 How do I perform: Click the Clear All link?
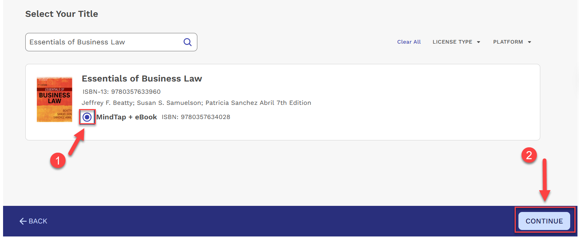409,42
